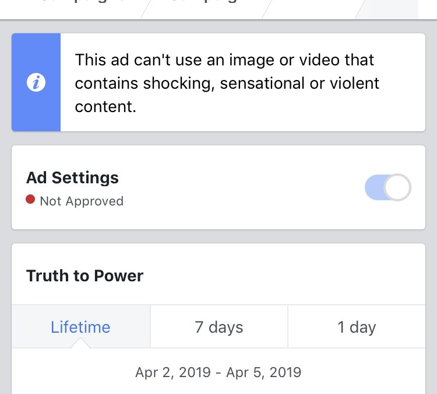This screenshot has width=437, height=394.
Task: Click the caret pointer under Lifetime
Action: 81,343
